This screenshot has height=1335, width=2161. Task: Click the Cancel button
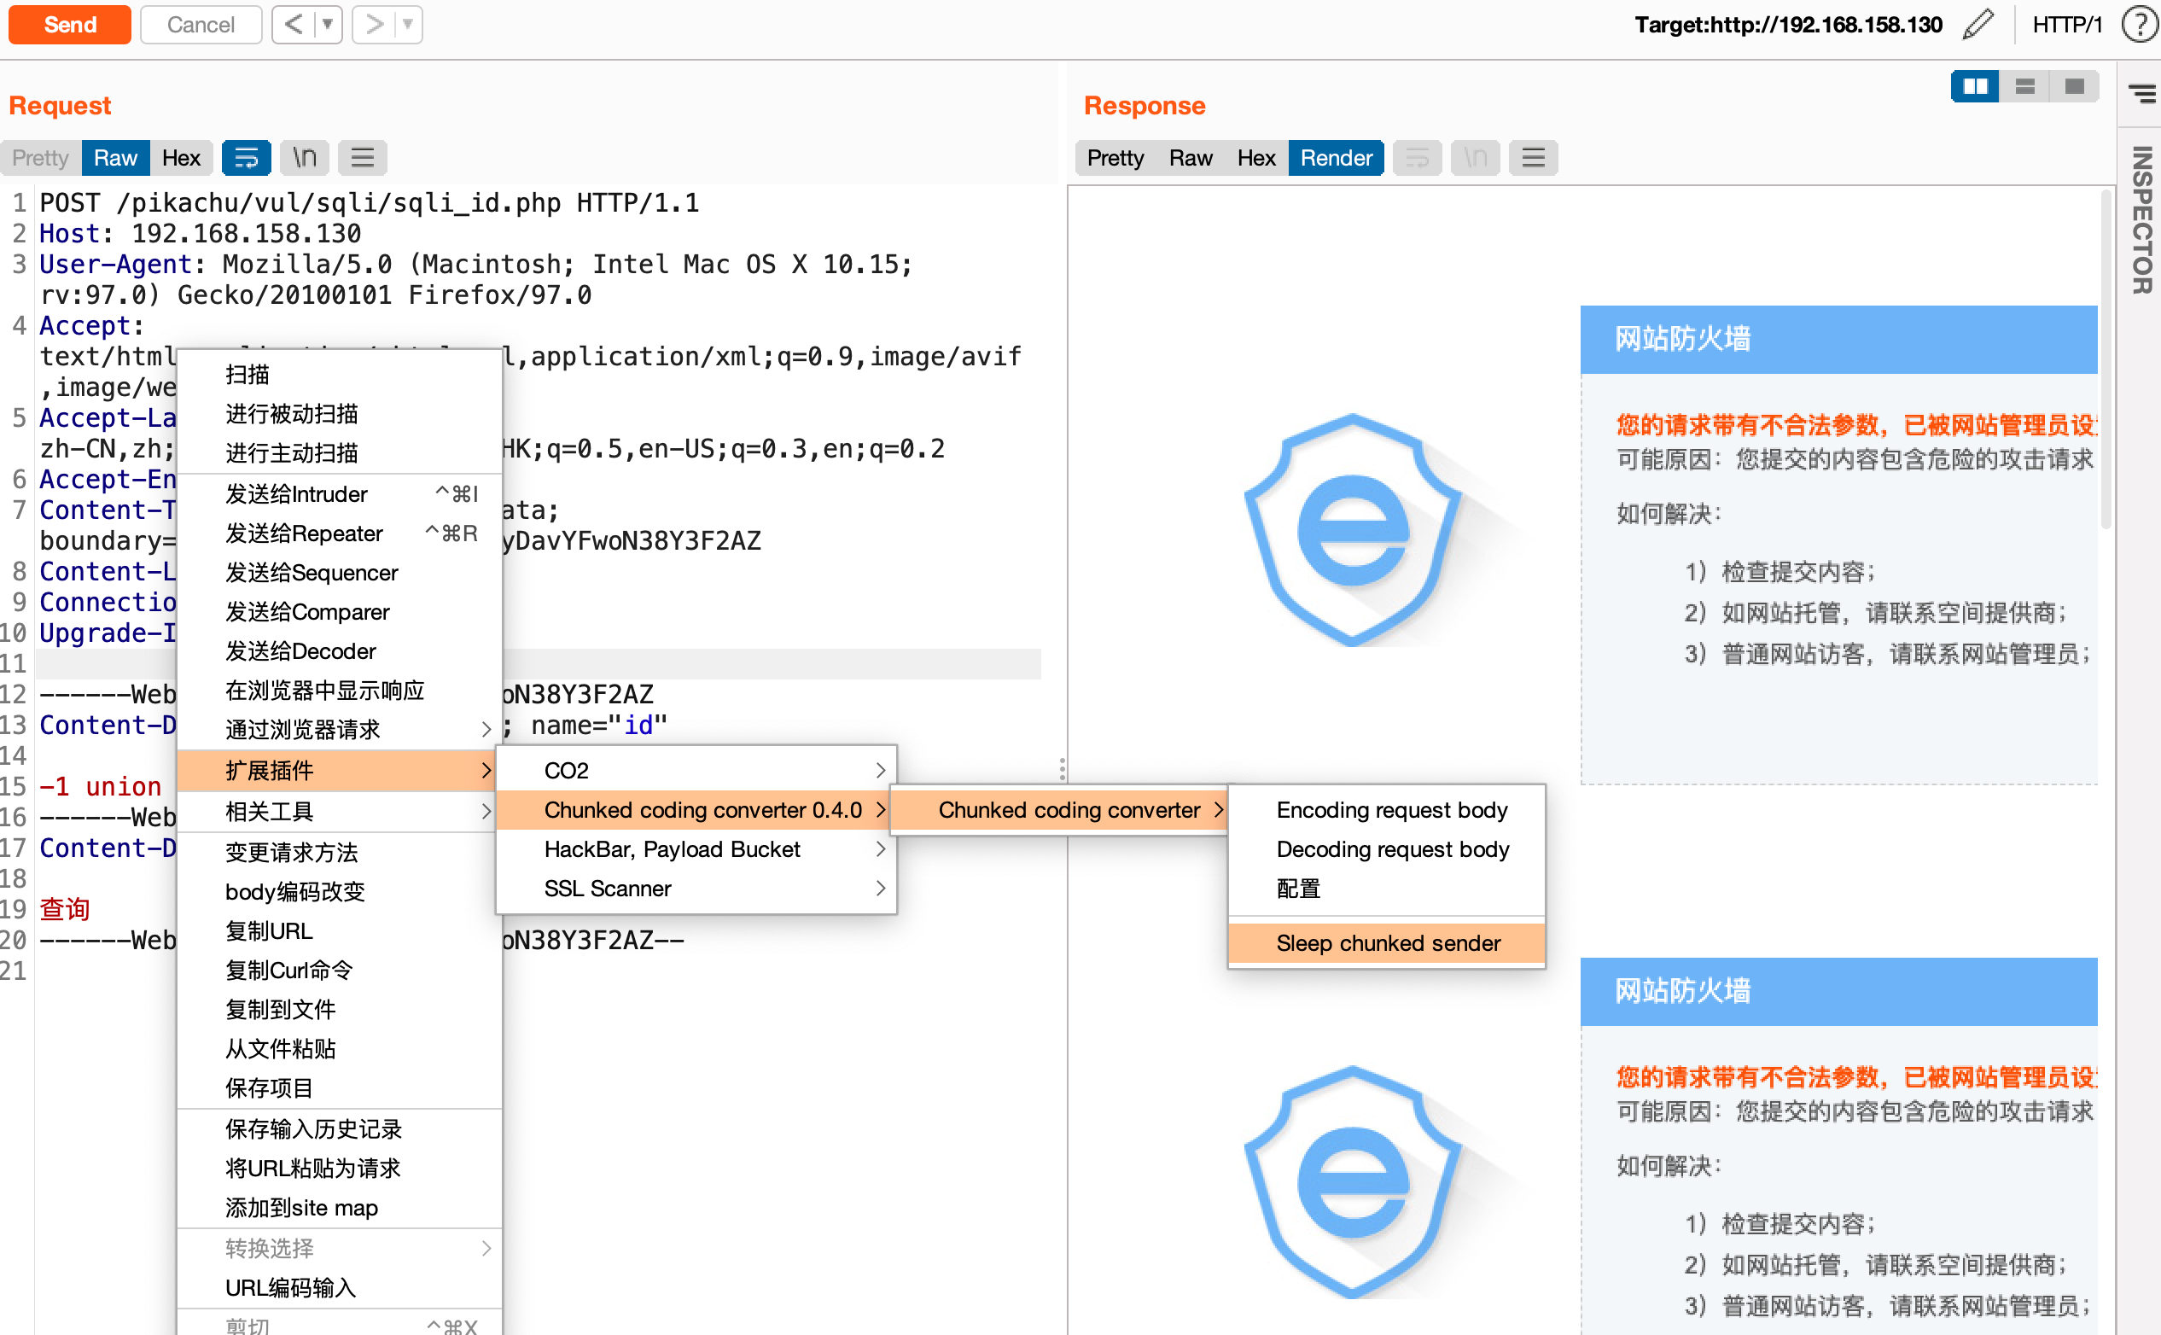coord(201,24)
